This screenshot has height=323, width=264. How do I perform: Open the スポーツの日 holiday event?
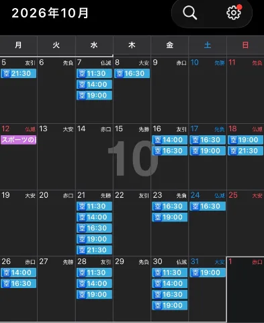point(19,140)
